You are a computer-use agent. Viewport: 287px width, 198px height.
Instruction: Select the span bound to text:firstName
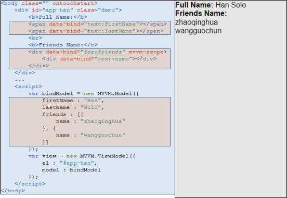(x=98, y=24)
